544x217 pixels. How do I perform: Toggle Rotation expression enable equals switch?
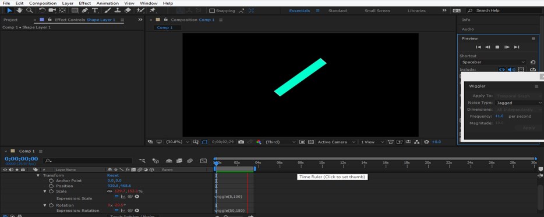tap(116, 211)
